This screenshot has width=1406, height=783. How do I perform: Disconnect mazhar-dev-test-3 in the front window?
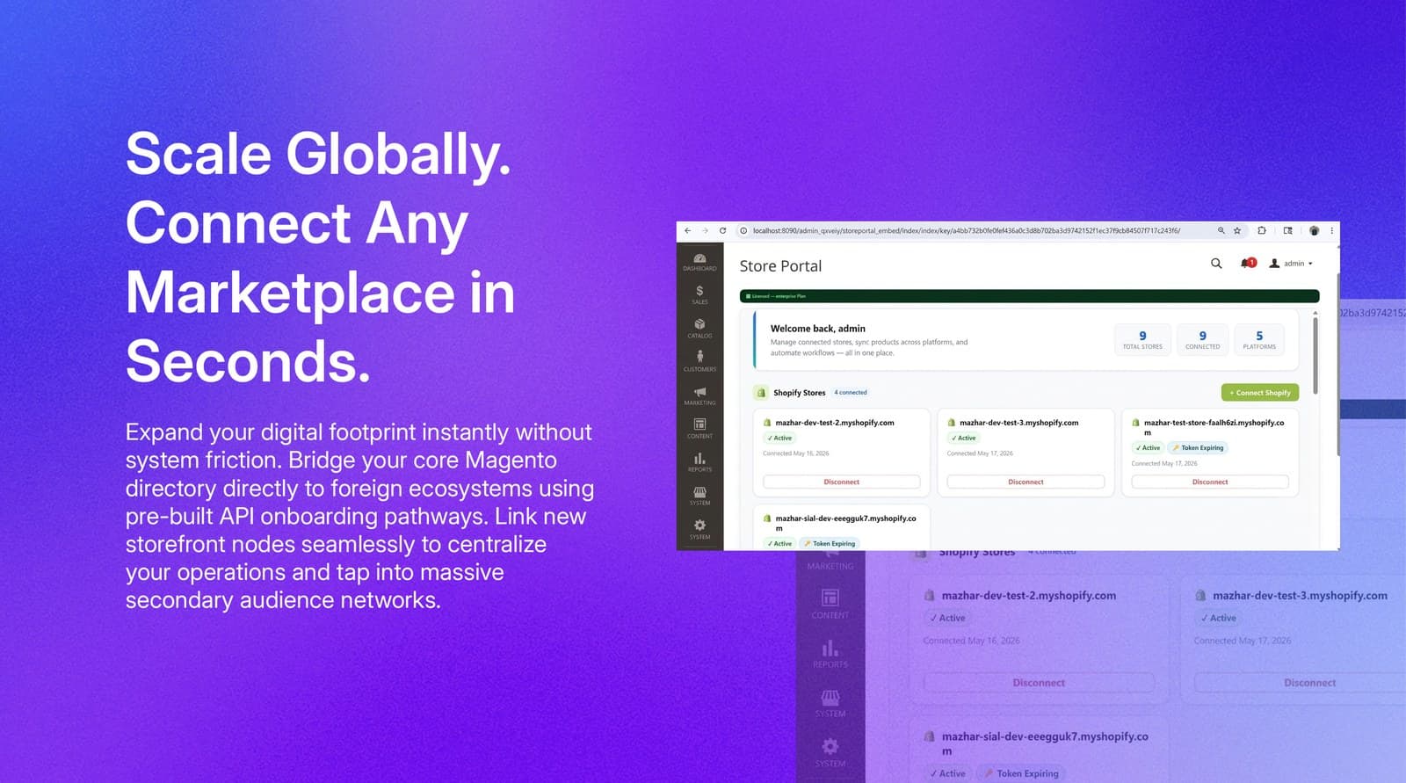tap(1026, 482)
